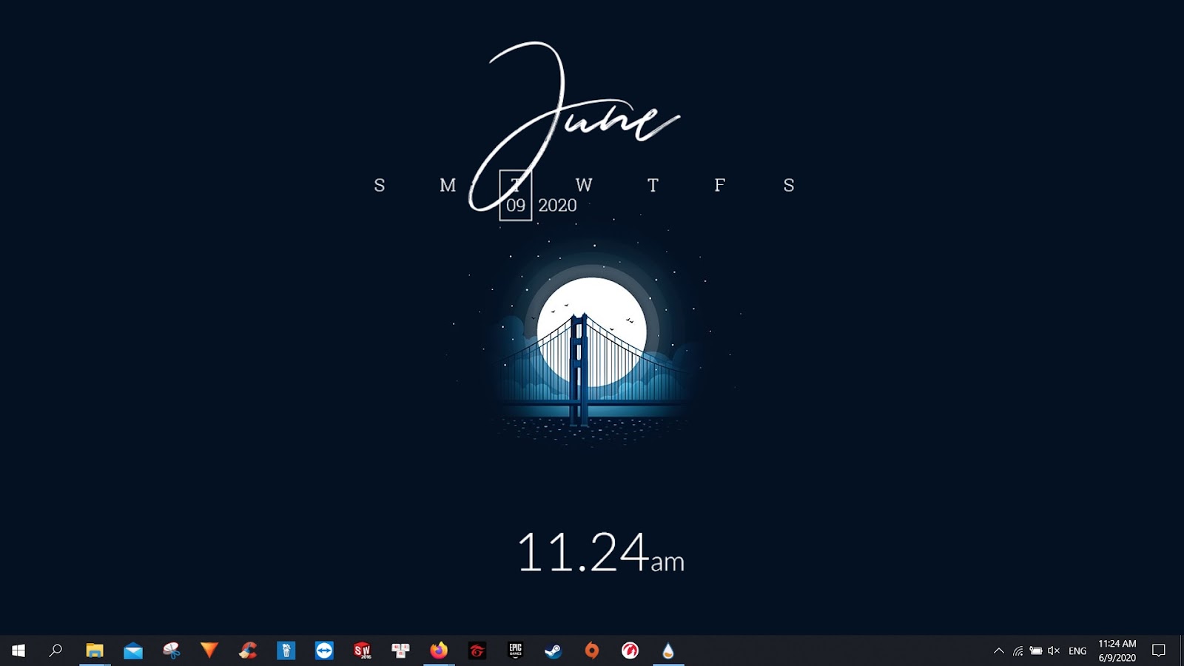
Task: Open the keyboard-keys app icon
Action: click(x=401, y=650)
